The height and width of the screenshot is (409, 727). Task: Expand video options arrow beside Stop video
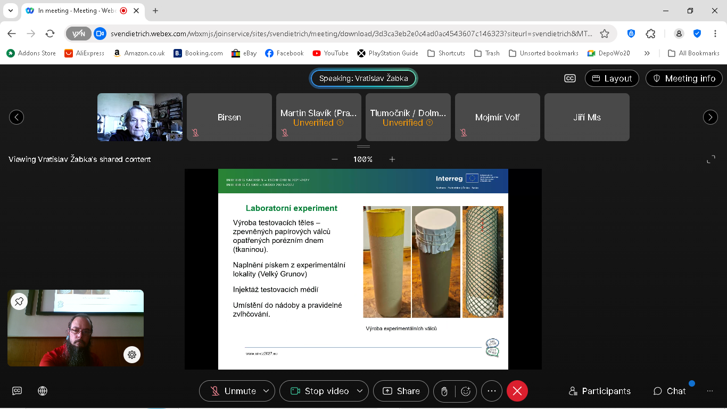[x=360, y=391]
